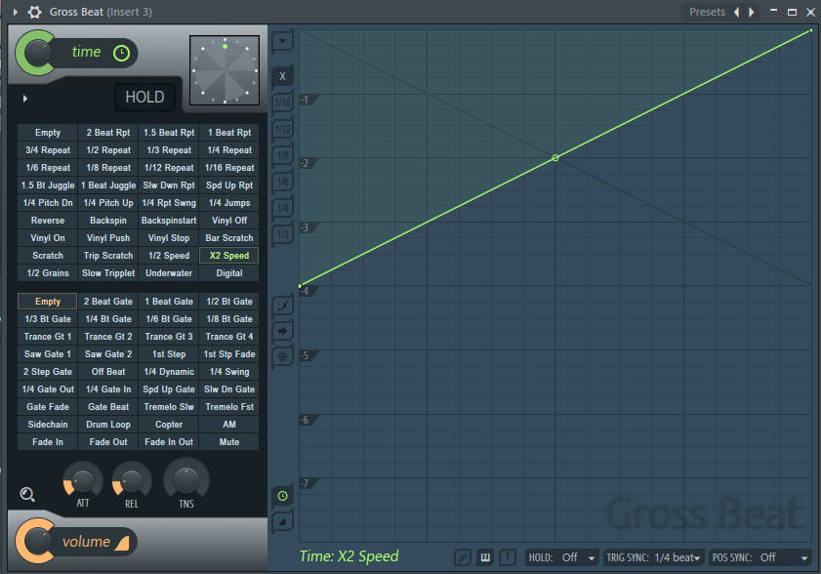Toggle the HOLD button
Viewport: 821px width, 574px height.
(144, 97)
